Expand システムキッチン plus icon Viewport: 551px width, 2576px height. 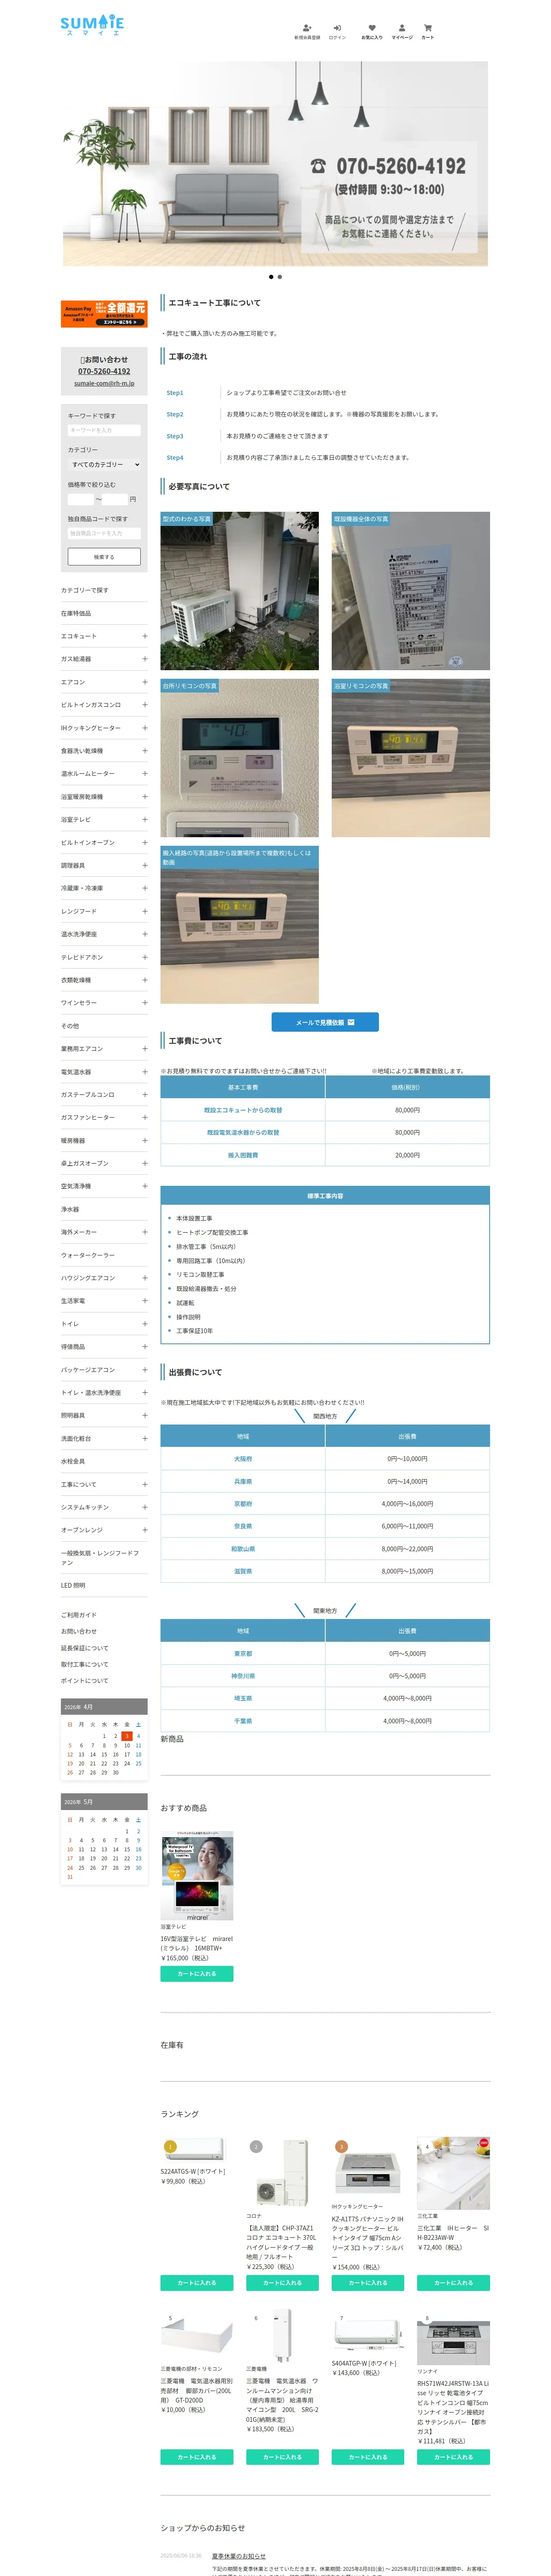144,1507
